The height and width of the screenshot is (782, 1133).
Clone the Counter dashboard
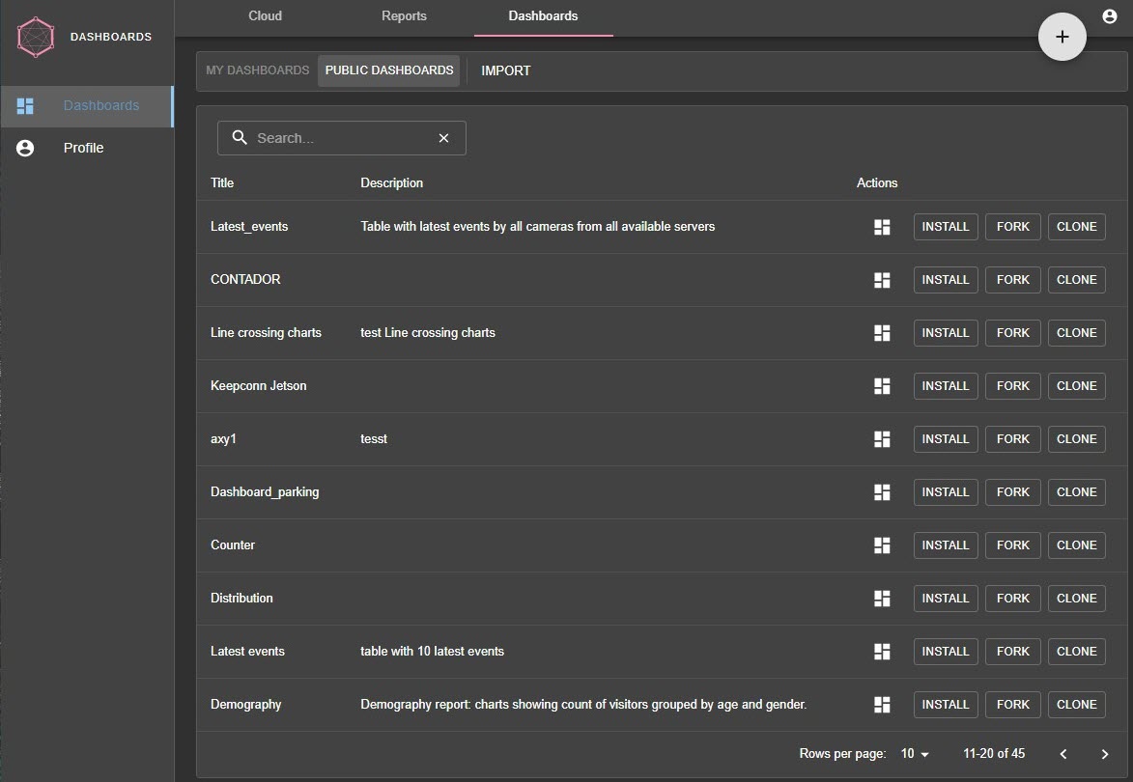(1076, 545)
